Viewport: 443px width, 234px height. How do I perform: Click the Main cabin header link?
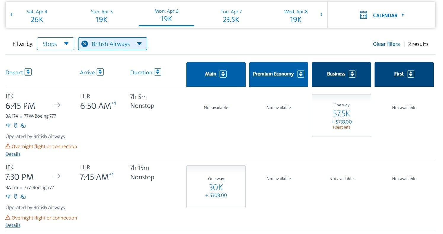(211, 74)
